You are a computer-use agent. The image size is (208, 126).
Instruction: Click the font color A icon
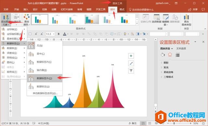(65, 34)
